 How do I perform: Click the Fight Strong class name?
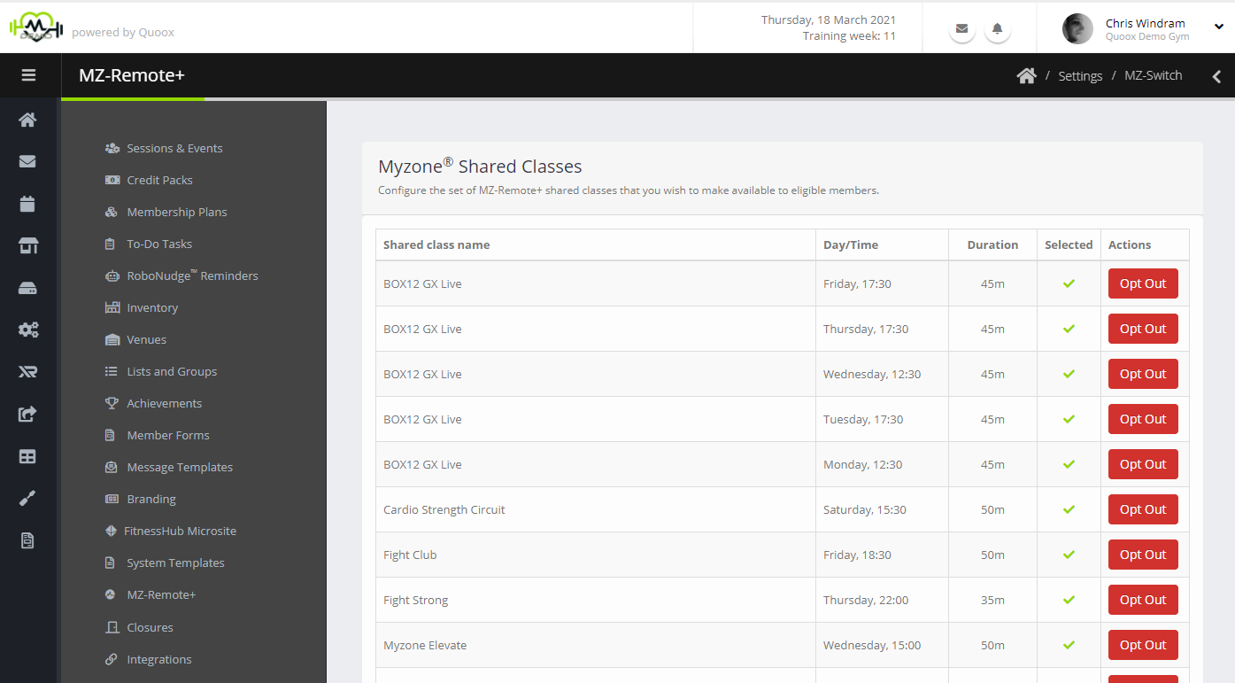tap(416, 600)
